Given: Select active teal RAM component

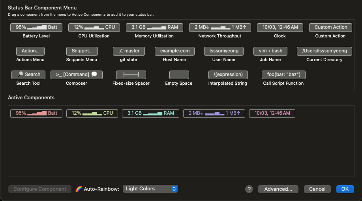Looking at the screenshot, I should coord(150,114).
